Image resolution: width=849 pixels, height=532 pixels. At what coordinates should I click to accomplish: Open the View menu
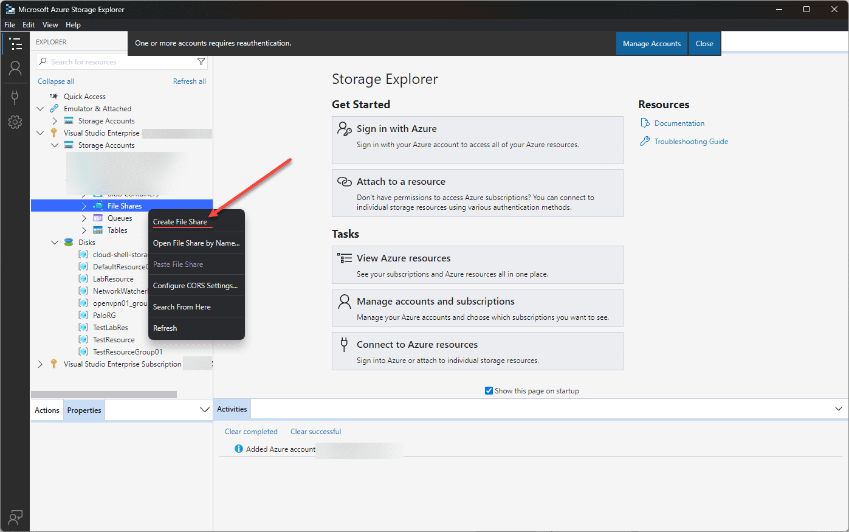tap(50, 25)
